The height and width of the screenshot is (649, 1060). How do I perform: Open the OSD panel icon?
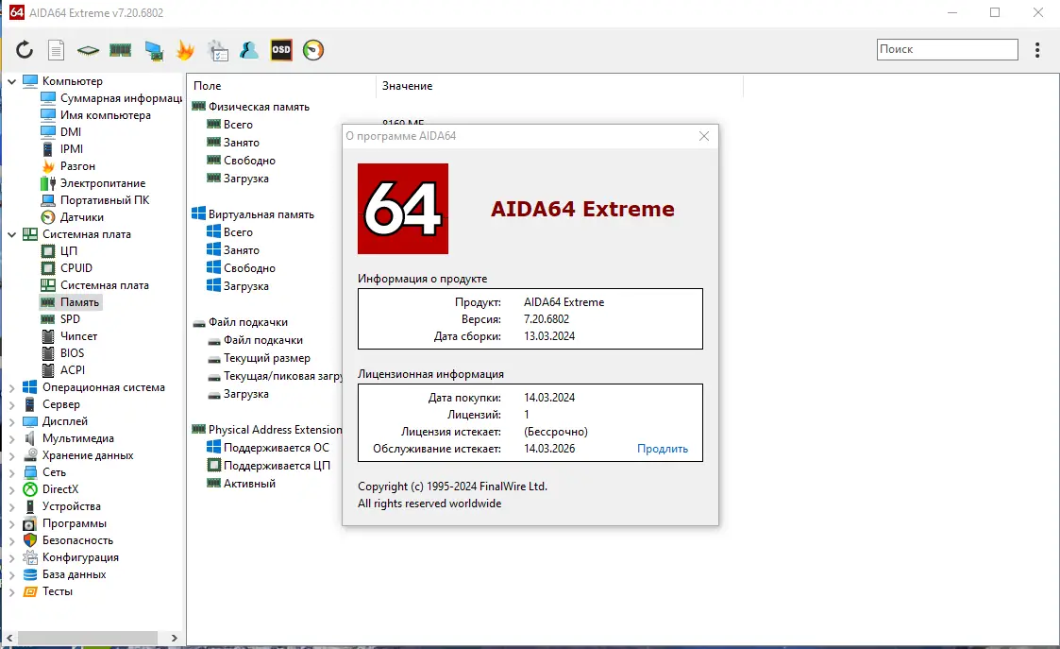pyautogui.click(x=281, y=50)
